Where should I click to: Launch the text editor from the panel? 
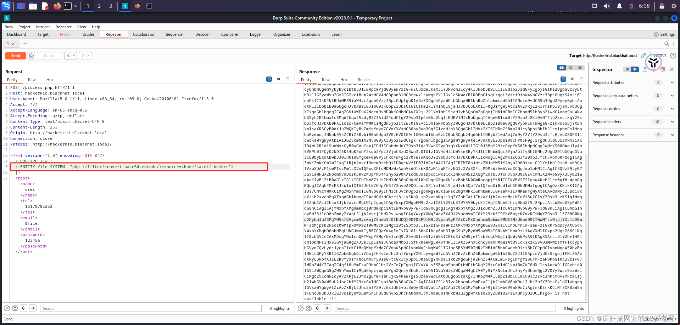45,6
